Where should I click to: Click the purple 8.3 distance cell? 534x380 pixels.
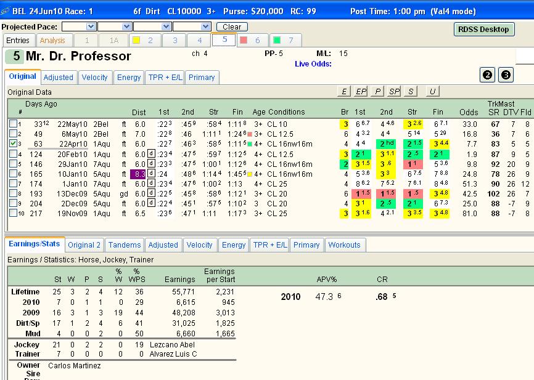138,174
